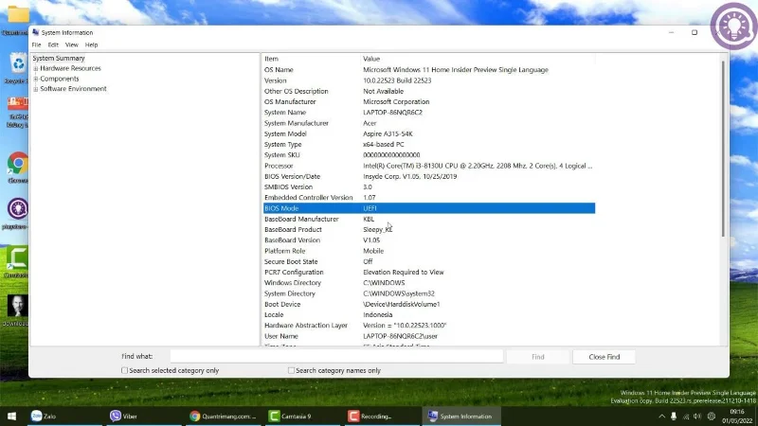Enable Search category names only checkbox
The image size is (758, 426).
click(291, 370)
